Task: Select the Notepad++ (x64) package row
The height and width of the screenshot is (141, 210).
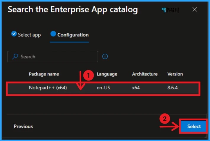Action: (103, 89)
